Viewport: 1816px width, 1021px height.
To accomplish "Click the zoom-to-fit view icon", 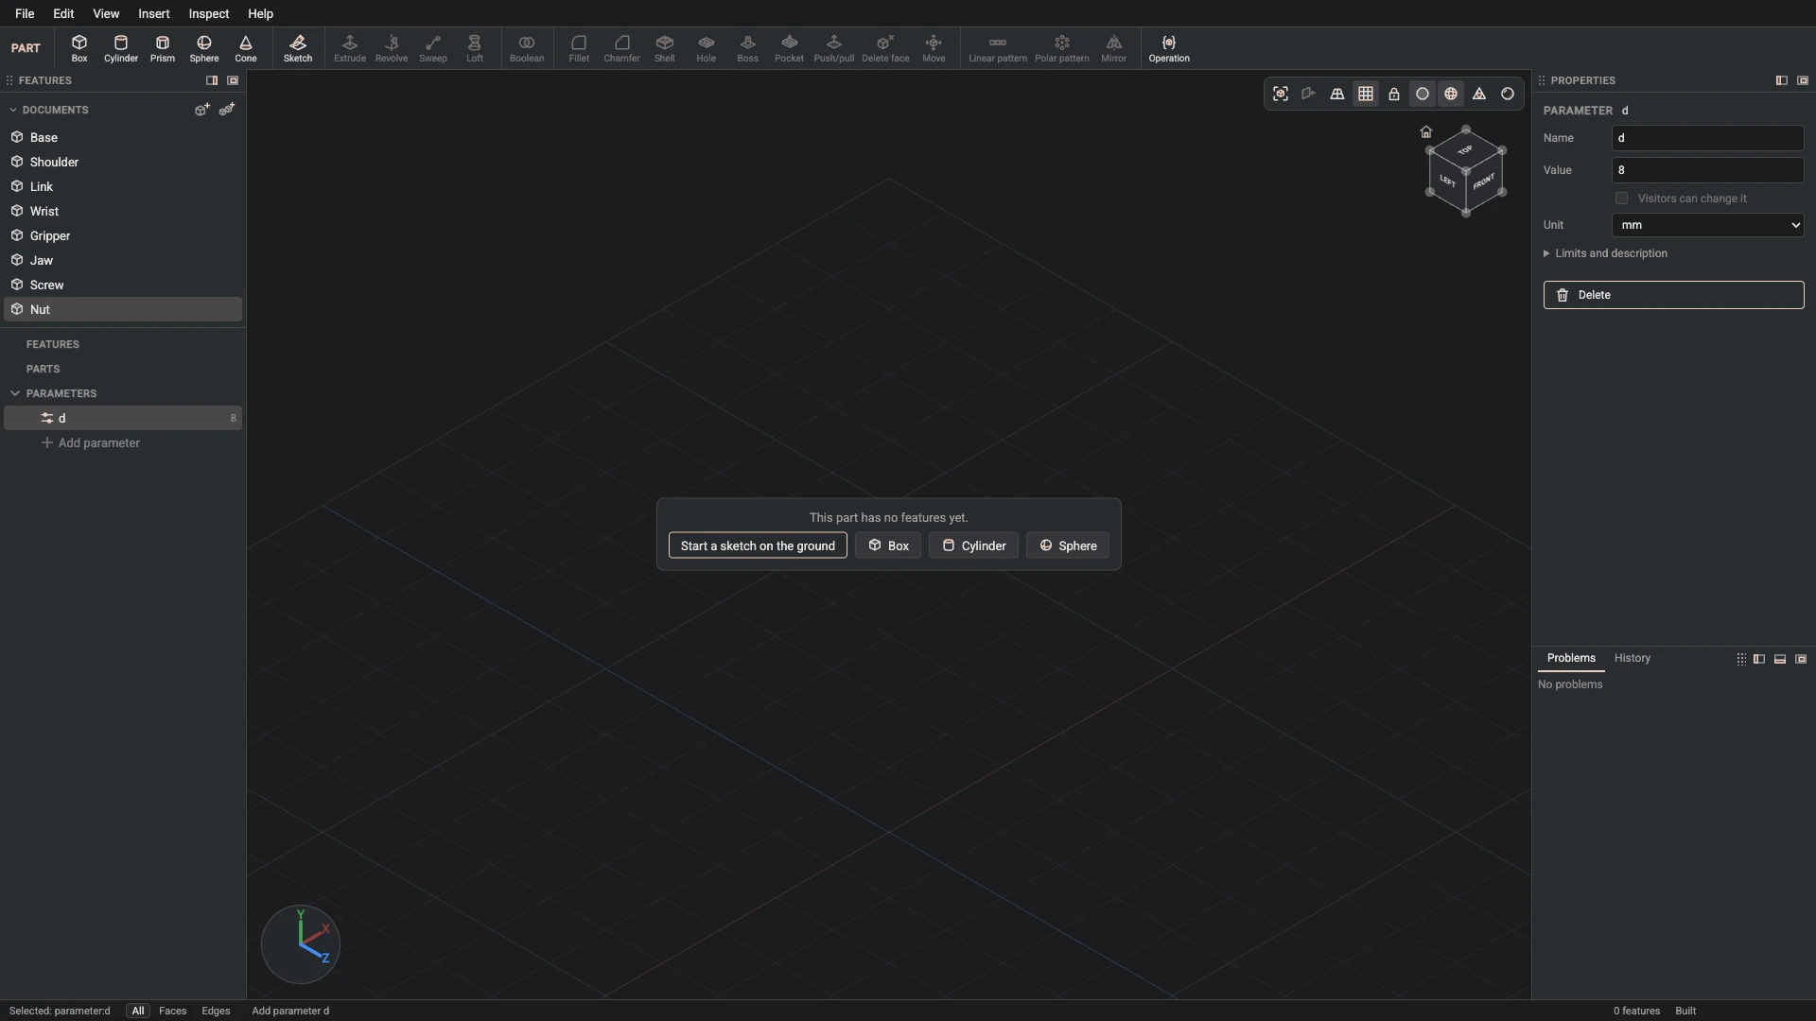I will pos(1281,94).
